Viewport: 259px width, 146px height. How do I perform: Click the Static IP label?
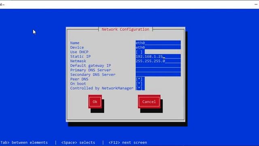pyautogui.click(x=81, y=56)
